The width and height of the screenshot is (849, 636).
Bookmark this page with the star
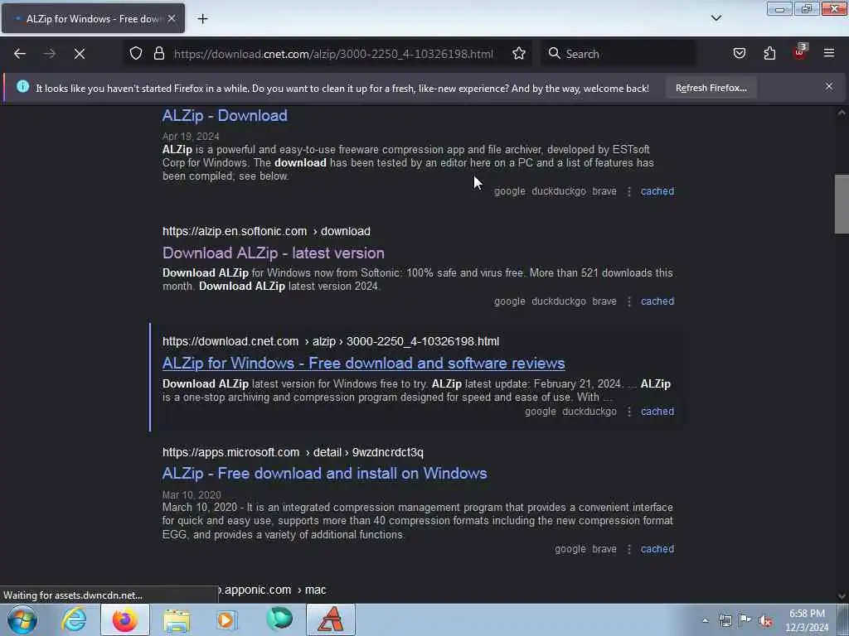pos(519,53)
